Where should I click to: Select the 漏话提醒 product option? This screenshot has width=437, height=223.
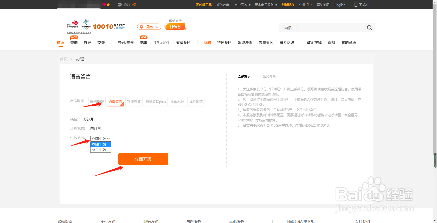click(97, 102)
